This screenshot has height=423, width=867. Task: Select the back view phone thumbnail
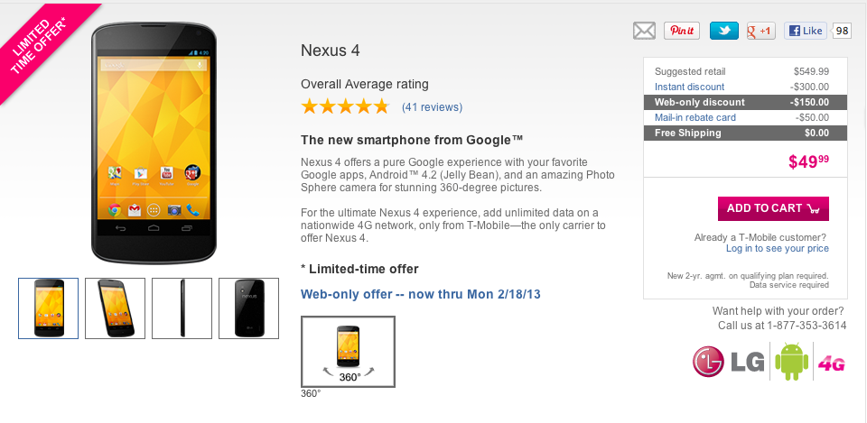(x=248, y=308)
